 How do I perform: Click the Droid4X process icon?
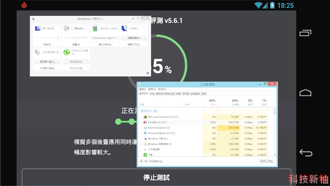coord(145,122)
